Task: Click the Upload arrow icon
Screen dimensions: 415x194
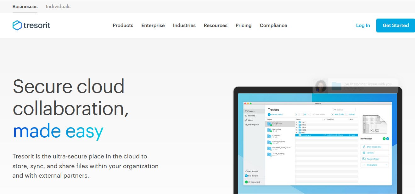Action: tap(347, 114)
